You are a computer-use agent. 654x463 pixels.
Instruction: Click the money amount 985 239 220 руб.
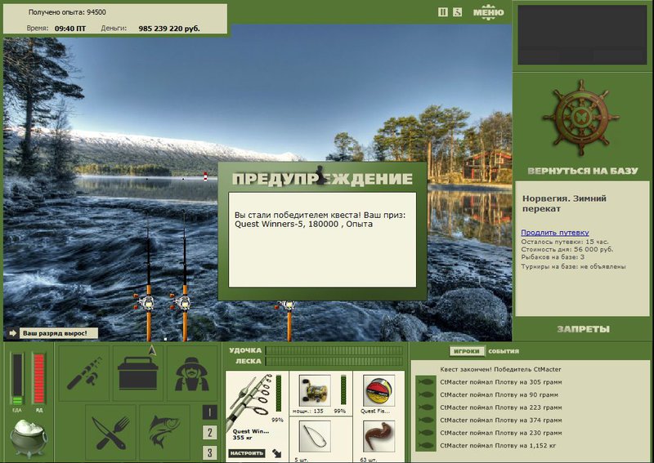point(169,29)
